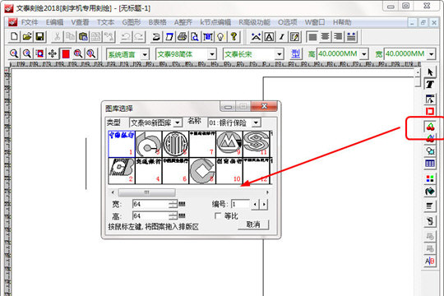Viewport: 444px width, 296px height.
Task: Click the Print icon in the toolbar
Action: [x=182, y=36]
